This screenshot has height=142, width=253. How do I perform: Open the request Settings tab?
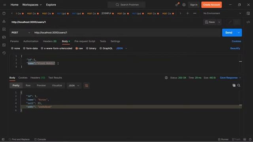(x=115, y=41)
